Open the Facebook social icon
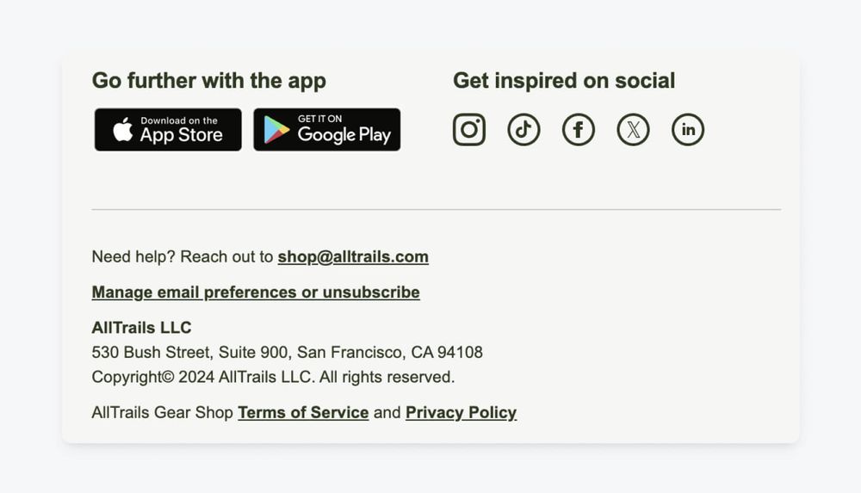Viewport: 861px width, 493px height. click(x=579, y=130)
